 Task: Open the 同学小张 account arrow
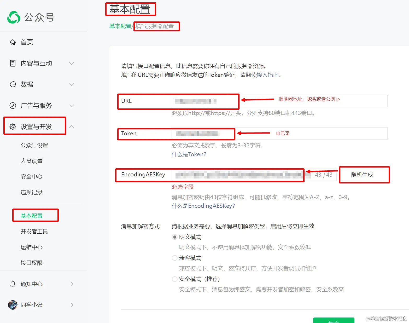72,305
